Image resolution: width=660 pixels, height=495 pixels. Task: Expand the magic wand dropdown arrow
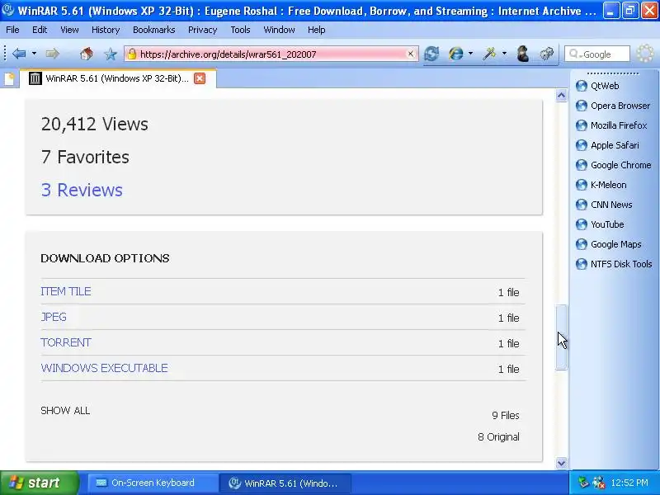point(504,54)
